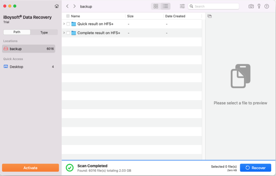Click the Recover button
The width and height of the screenshot is (276, 176).
coord(255,168)
